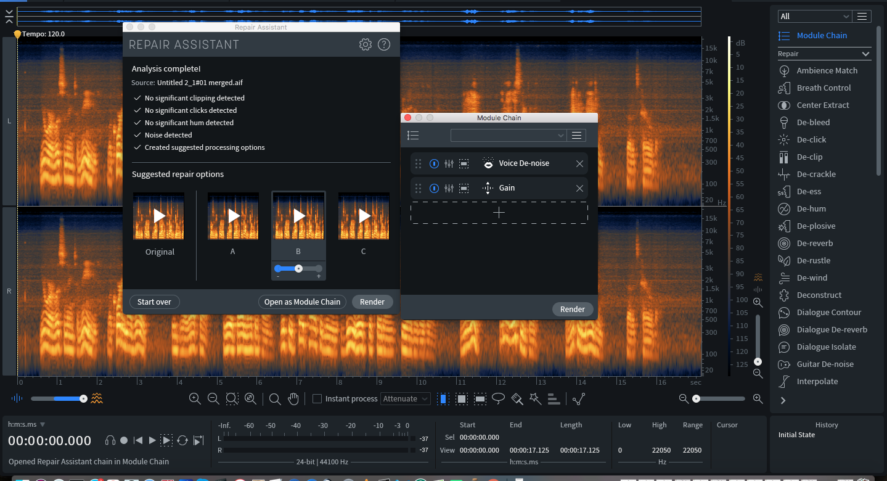Viewport: 887px width, 481px height.
Task: Toggle time-frequency selection tool
Action: 461,399
